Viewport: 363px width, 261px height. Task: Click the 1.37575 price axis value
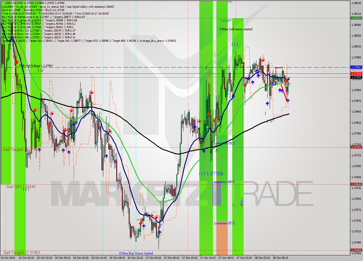[356, 210]
